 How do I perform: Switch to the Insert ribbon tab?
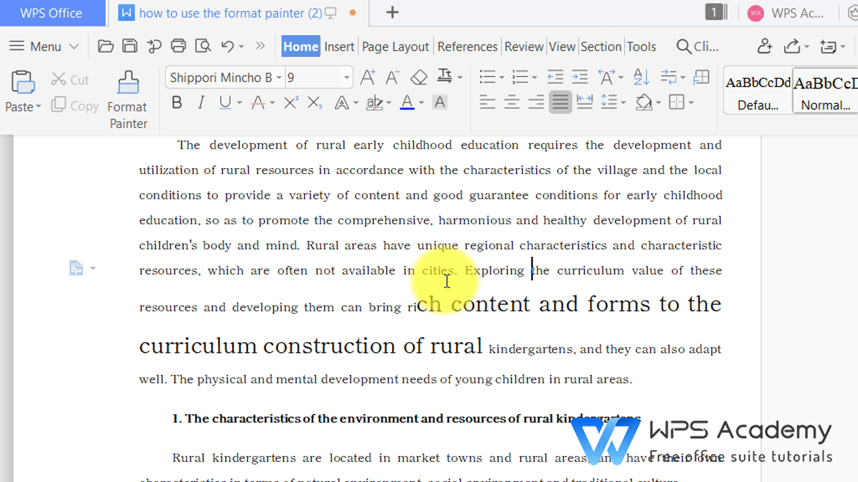[339, 46]
